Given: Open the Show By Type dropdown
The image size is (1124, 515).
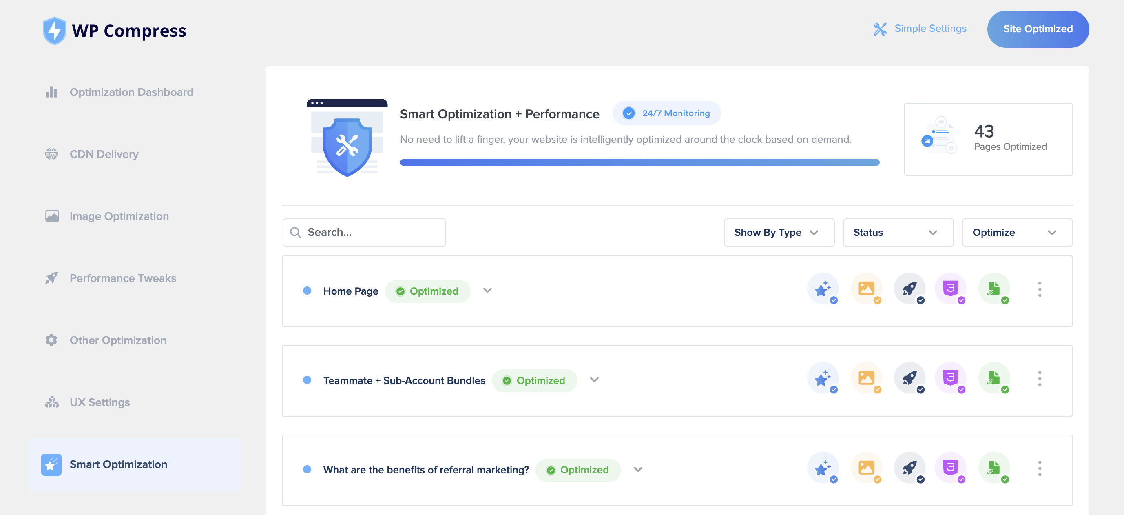Looking at the screenshot, I should click(779, 233).
